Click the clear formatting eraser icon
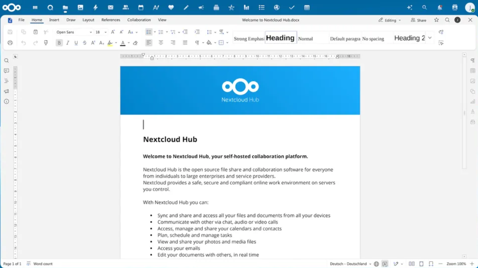Viewport: 478px width, 268px height. click(x=135, y=43)
